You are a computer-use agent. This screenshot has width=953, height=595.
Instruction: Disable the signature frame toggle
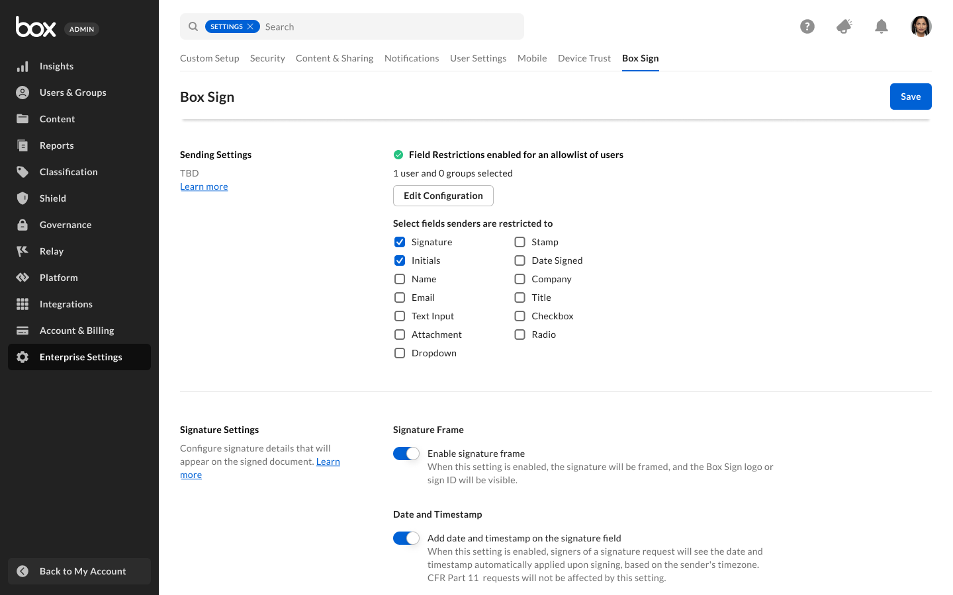[x=406, y=454]
